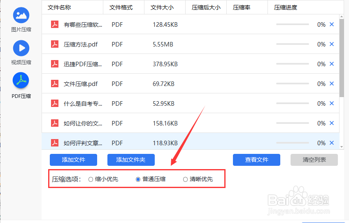Remove 有哪些压缩软... file with X
The image size is (349, 223).
pos(332,25)
